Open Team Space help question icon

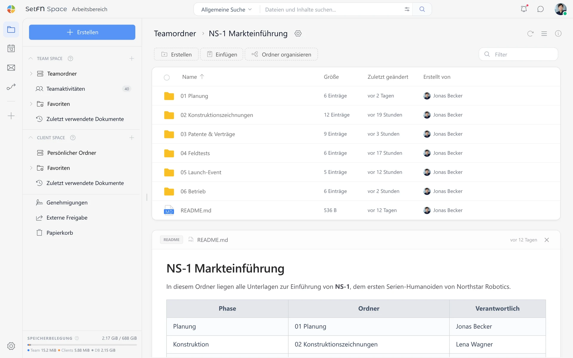[70, 58]
